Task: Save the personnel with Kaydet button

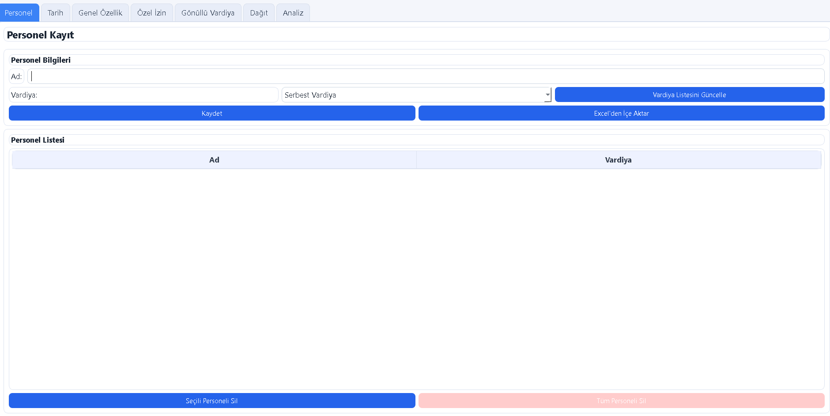Action: pyautogui.click(x=212, y=113)
